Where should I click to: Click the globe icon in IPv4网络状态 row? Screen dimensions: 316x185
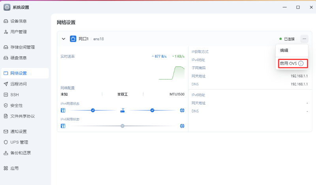click(182, 110)
